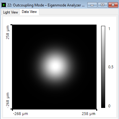Click the '258 µm' label on the vertical axis
The height and width of the screenshot is (119, 119).
(8, 32)
